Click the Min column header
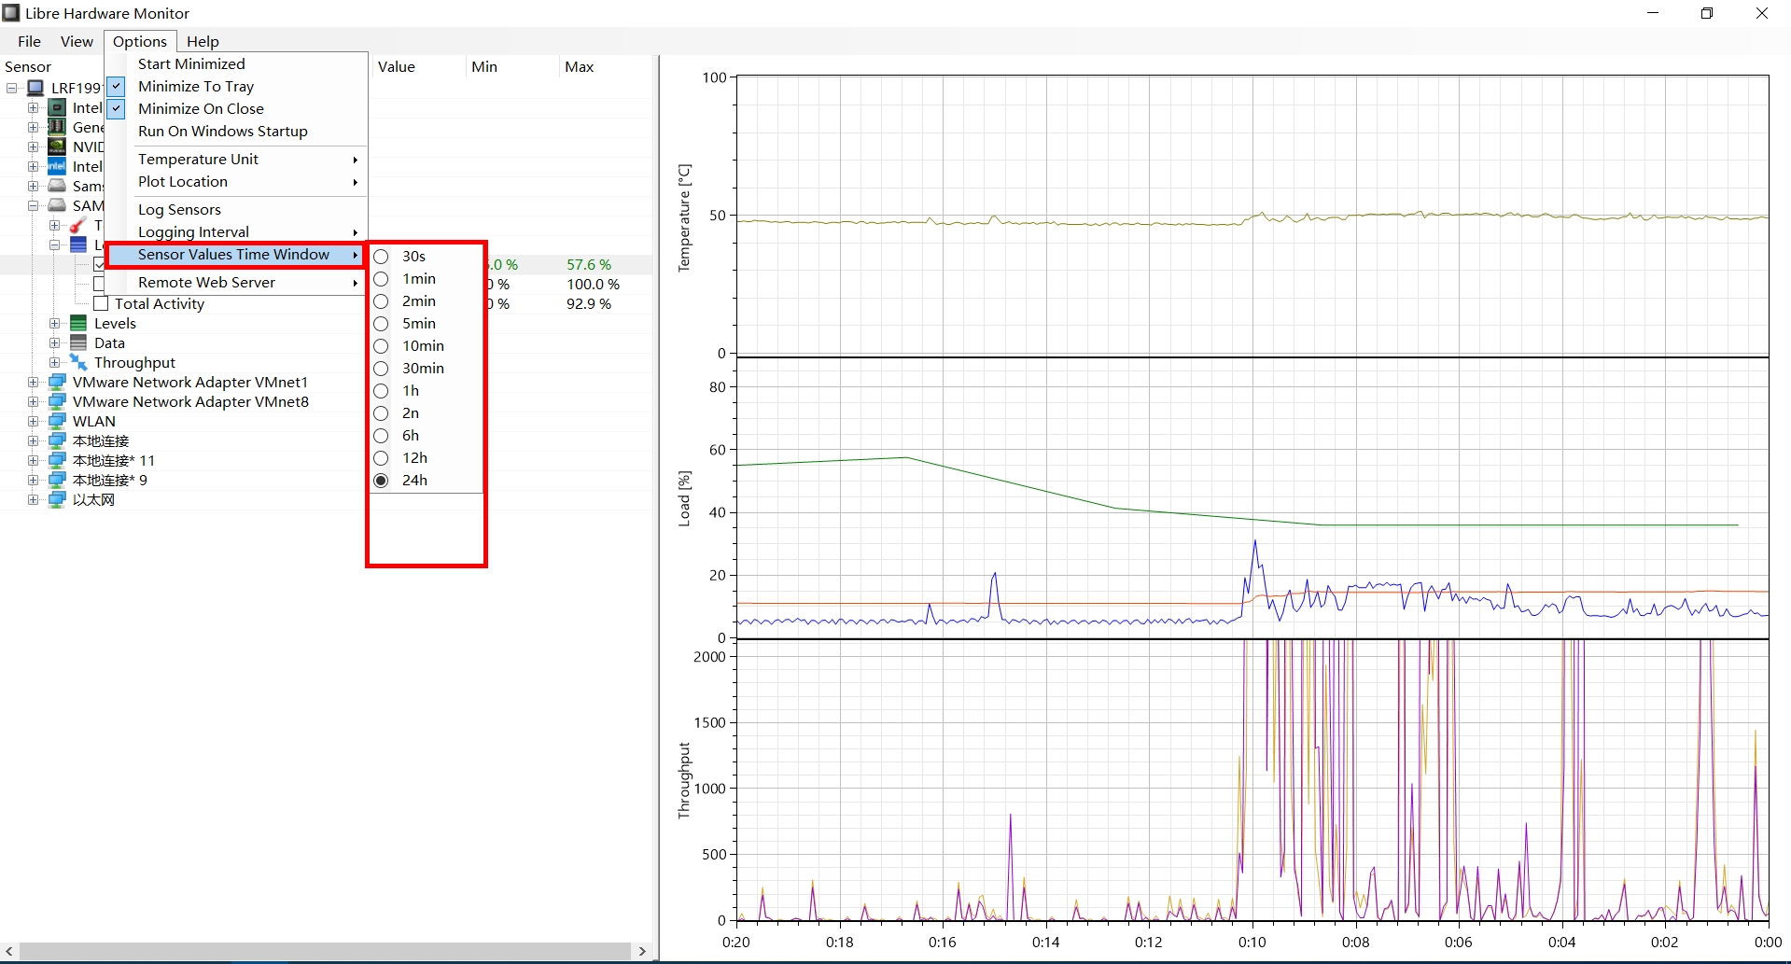This screenshot has height=964, width=1791. (511, 66)
